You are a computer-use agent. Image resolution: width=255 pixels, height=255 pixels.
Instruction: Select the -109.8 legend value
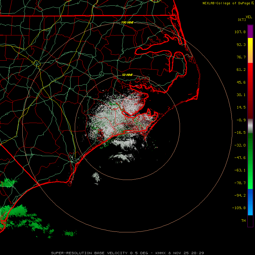[x=239, y=208]
